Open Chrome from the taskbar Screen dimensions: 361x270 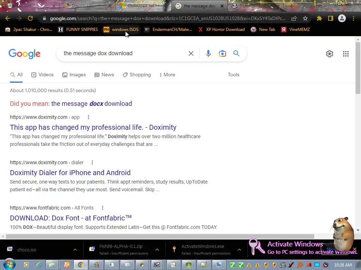80,265
